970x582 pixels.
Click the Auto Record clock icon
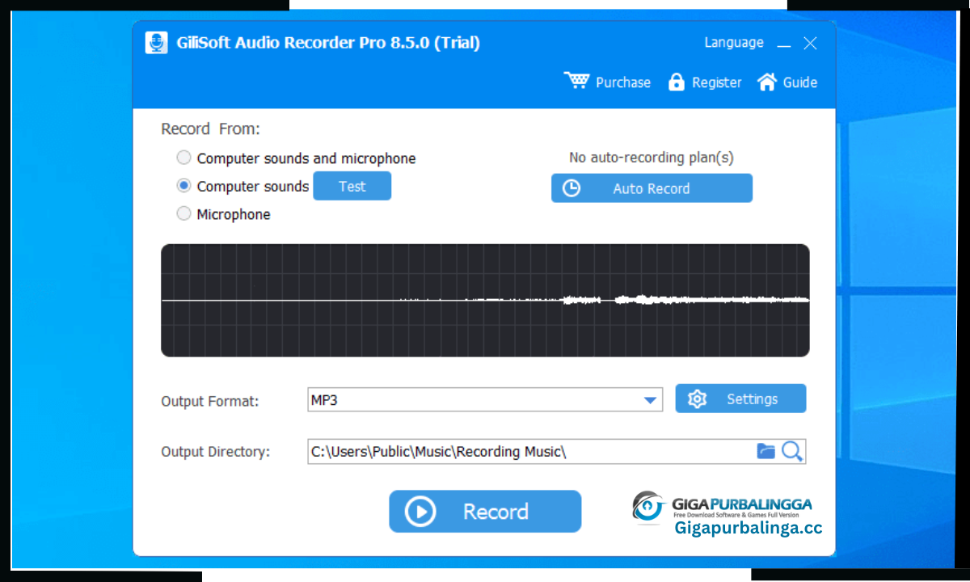pos(571,188)
